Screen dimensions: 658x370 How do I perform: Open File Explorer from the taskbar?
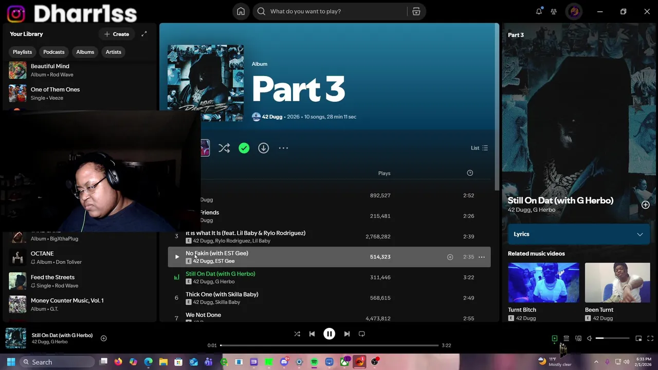(163, 362)
